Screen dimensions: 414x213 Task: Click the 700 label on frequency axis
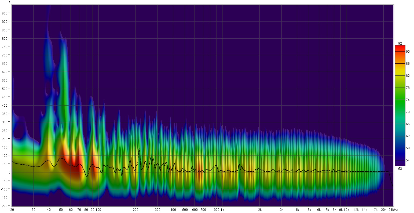click(x=203, y=210)
